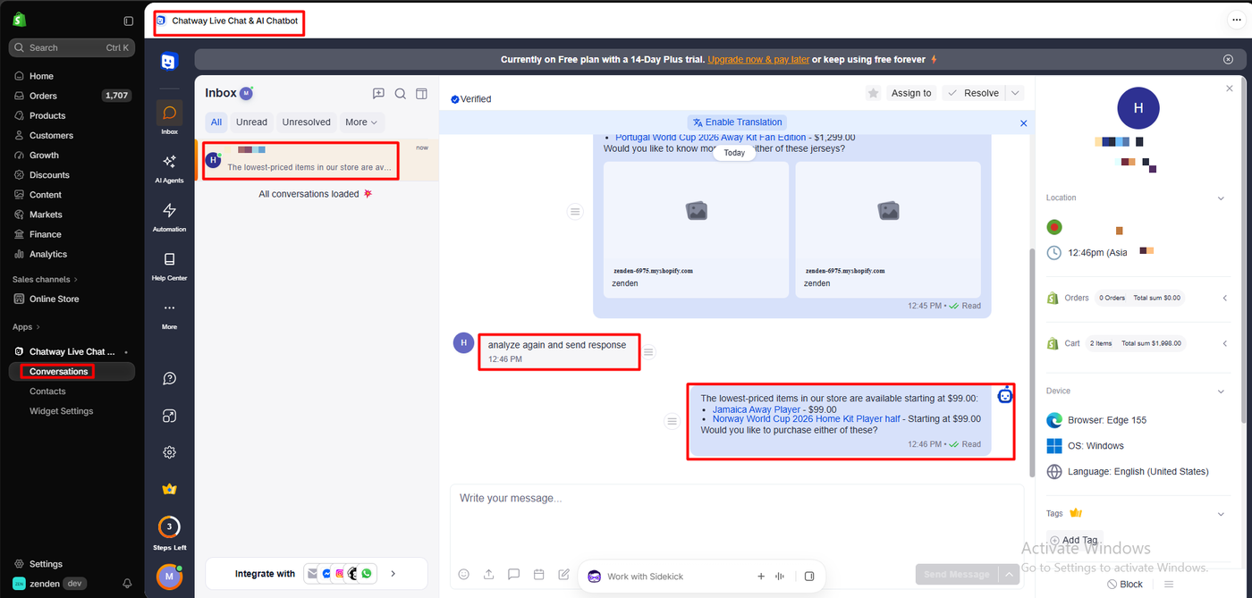Switch to the Unresolved filter tab

[x=306, y=122]
